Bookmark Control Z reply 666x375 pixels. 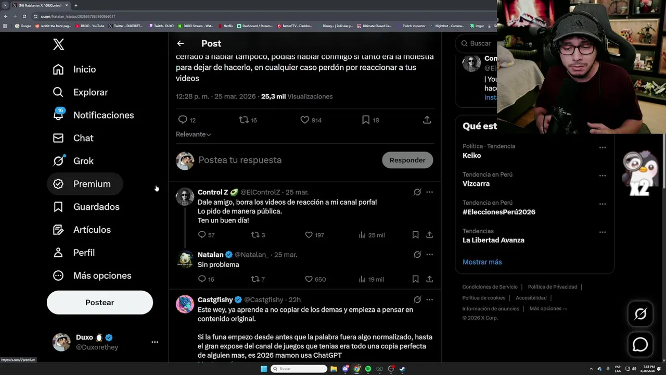[x=415, y=235]
